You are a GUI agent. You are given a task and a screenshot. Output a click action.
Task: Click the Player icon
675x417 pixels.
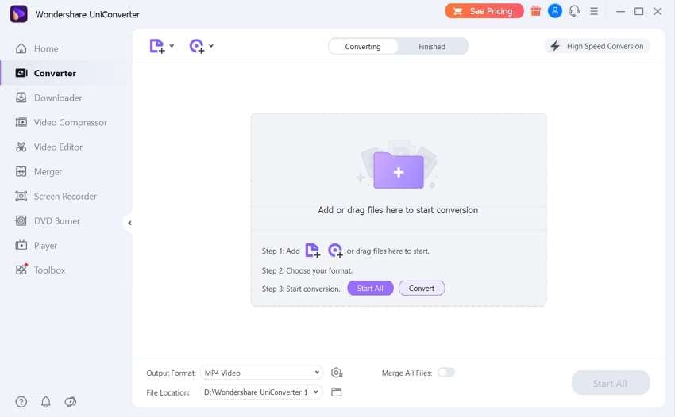[x=21, y=246]
